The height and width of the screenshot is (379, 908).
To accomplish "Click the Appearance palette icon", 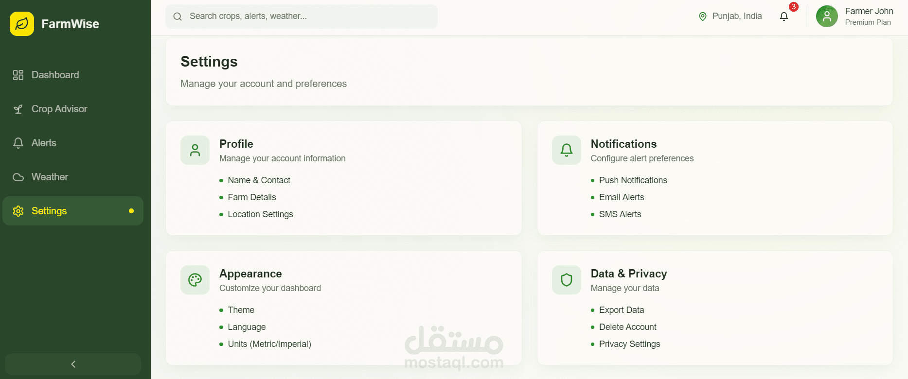I will [x=195, y=280].
